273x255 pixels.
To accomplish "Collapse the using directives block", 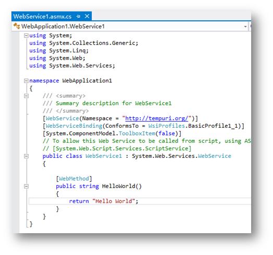I will click(x=26, y=36).
